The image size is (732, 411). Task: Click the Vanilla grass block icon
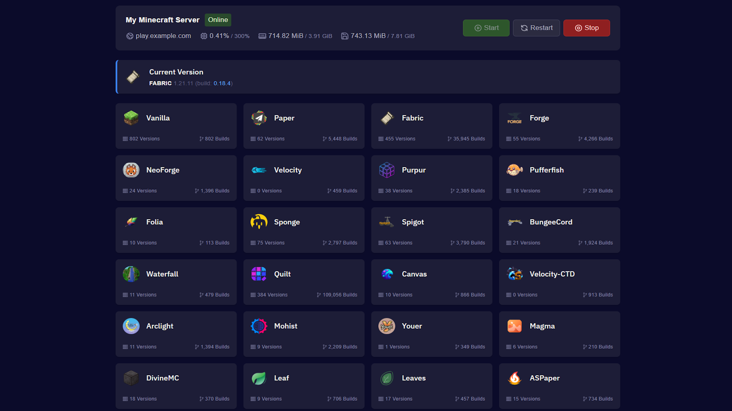point(131,118)
